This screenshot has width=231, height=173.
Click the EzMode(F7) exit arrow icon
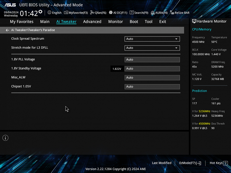coord(199,163)
